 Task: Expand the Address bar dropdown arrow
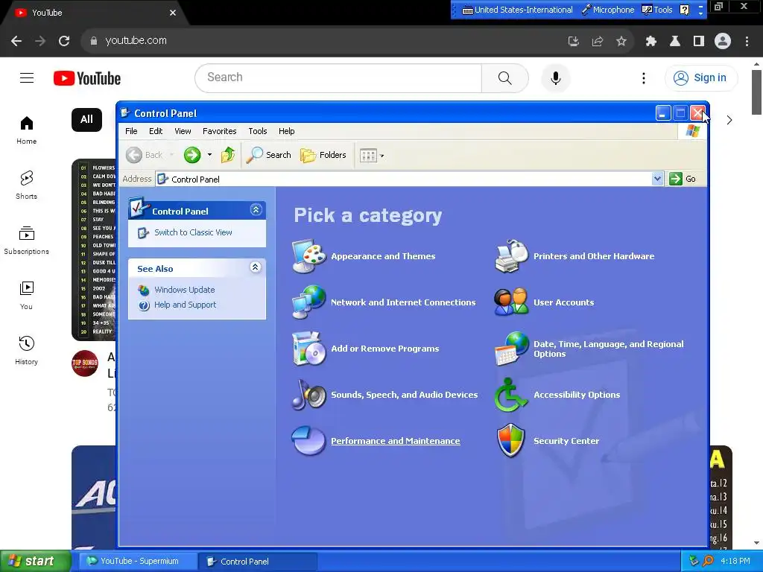pos(657,179)
